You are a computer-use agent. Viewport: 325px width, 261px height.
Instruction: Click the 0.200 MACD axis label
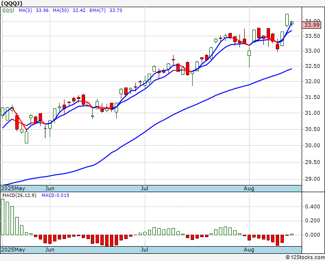pos(313,220)
